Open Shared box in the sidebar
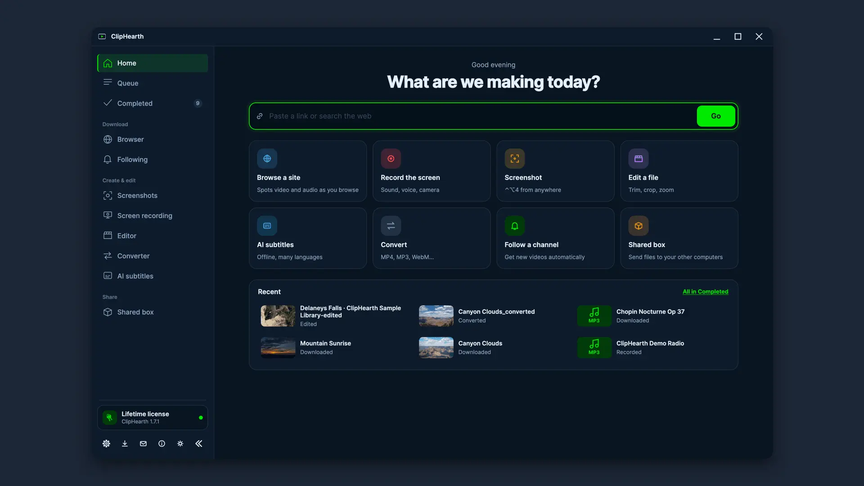 point(153,312)
